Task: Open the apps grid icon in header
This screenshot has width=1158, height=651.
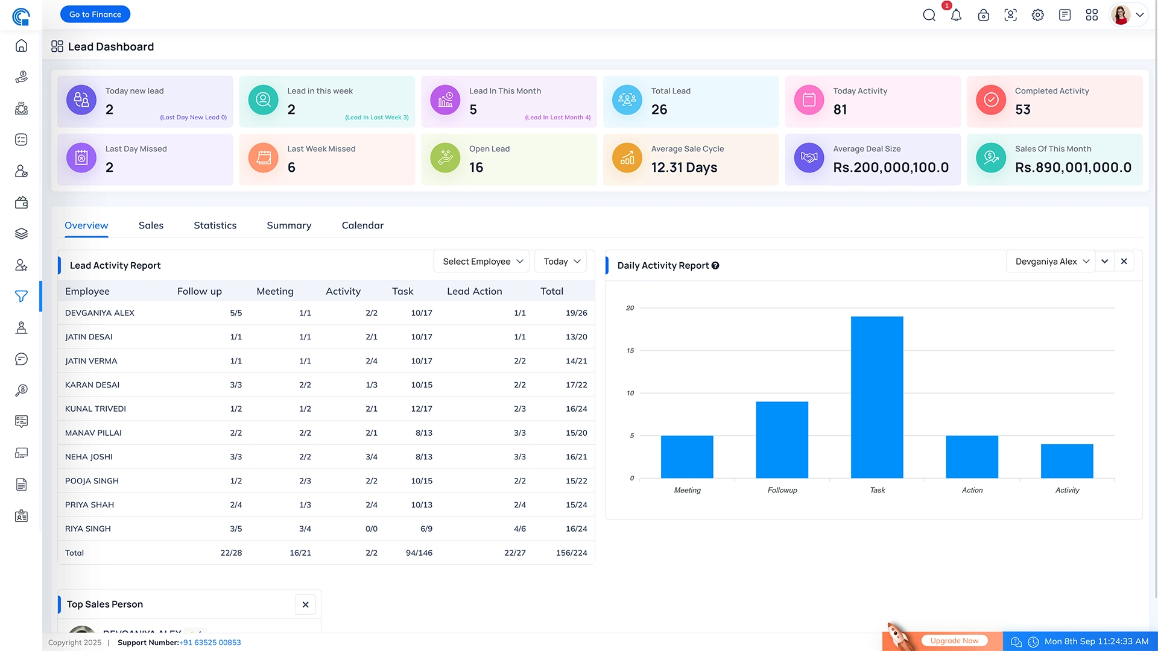Action: (1092, 15)
